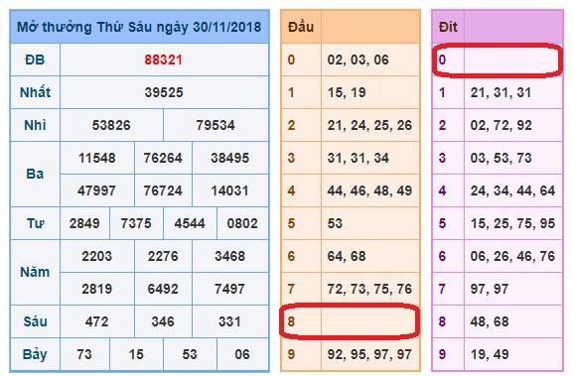Select the Năm prize number 2203

[97, 256]
